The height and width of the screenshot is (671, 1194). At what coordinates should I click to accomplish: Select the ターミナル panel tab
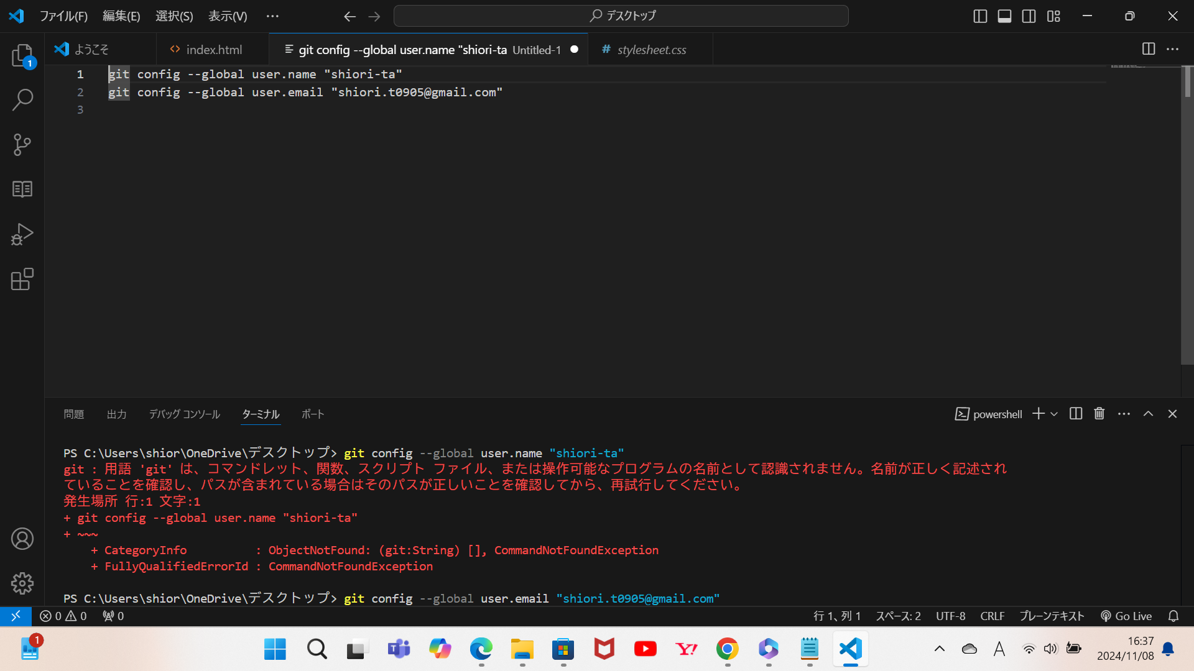[261, 414]
